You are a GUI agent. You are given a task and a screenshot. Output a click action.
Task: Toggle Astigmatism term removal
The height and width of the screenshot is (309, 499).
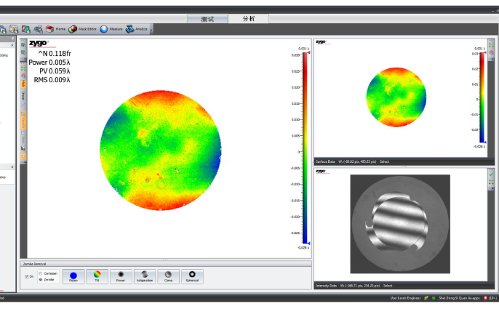pyautogui.click(x=144, y=276)
